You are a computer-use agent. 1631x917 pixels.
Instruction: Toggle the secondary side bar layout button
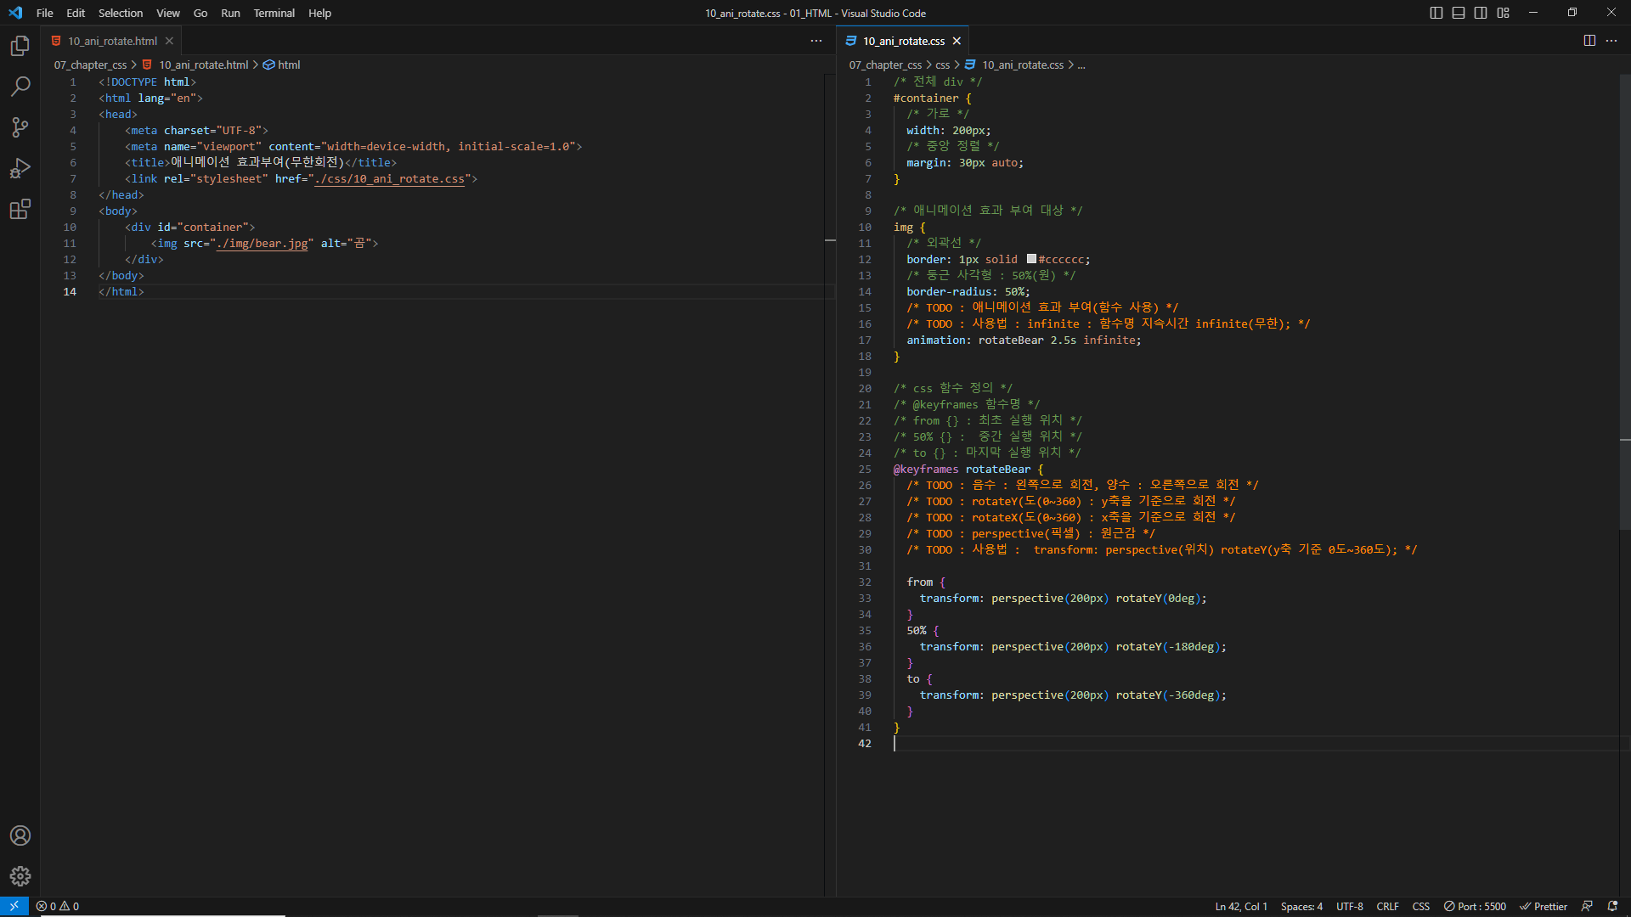point(1481,13)
